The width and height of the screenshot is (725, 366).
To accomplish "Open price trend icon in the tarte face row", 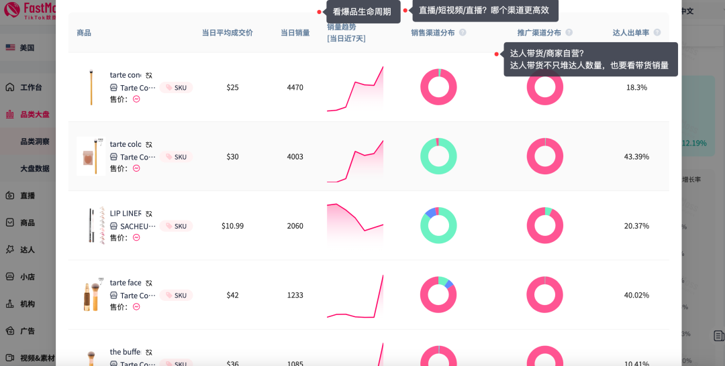I will pos(136,306).
